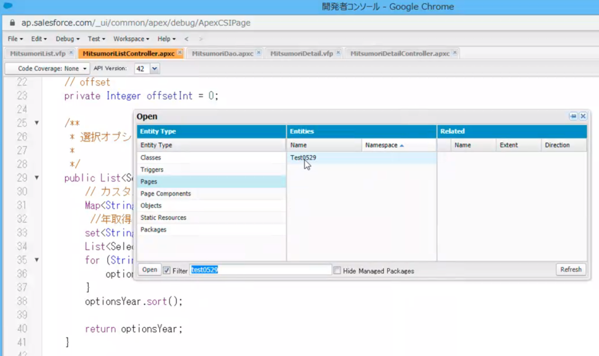599x356 pixels.
Task: Expand the API Version dropdown arrow
Action: click(x=154, y=69)
